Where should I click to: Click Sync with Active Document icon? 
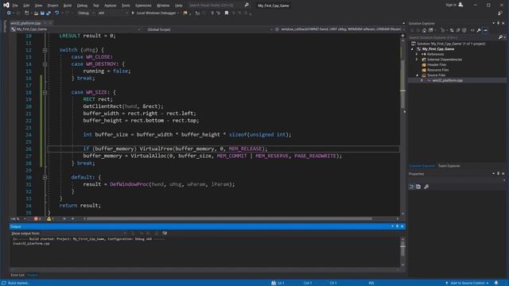tap(452, 30)
